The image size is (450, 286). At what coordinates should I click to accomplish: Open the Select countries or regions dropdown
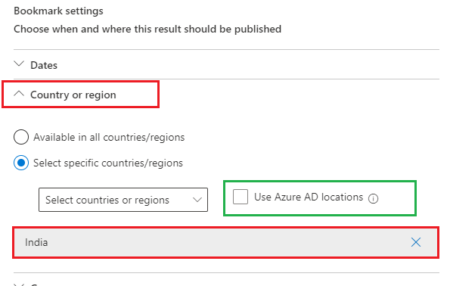click(x=123, y=200)
